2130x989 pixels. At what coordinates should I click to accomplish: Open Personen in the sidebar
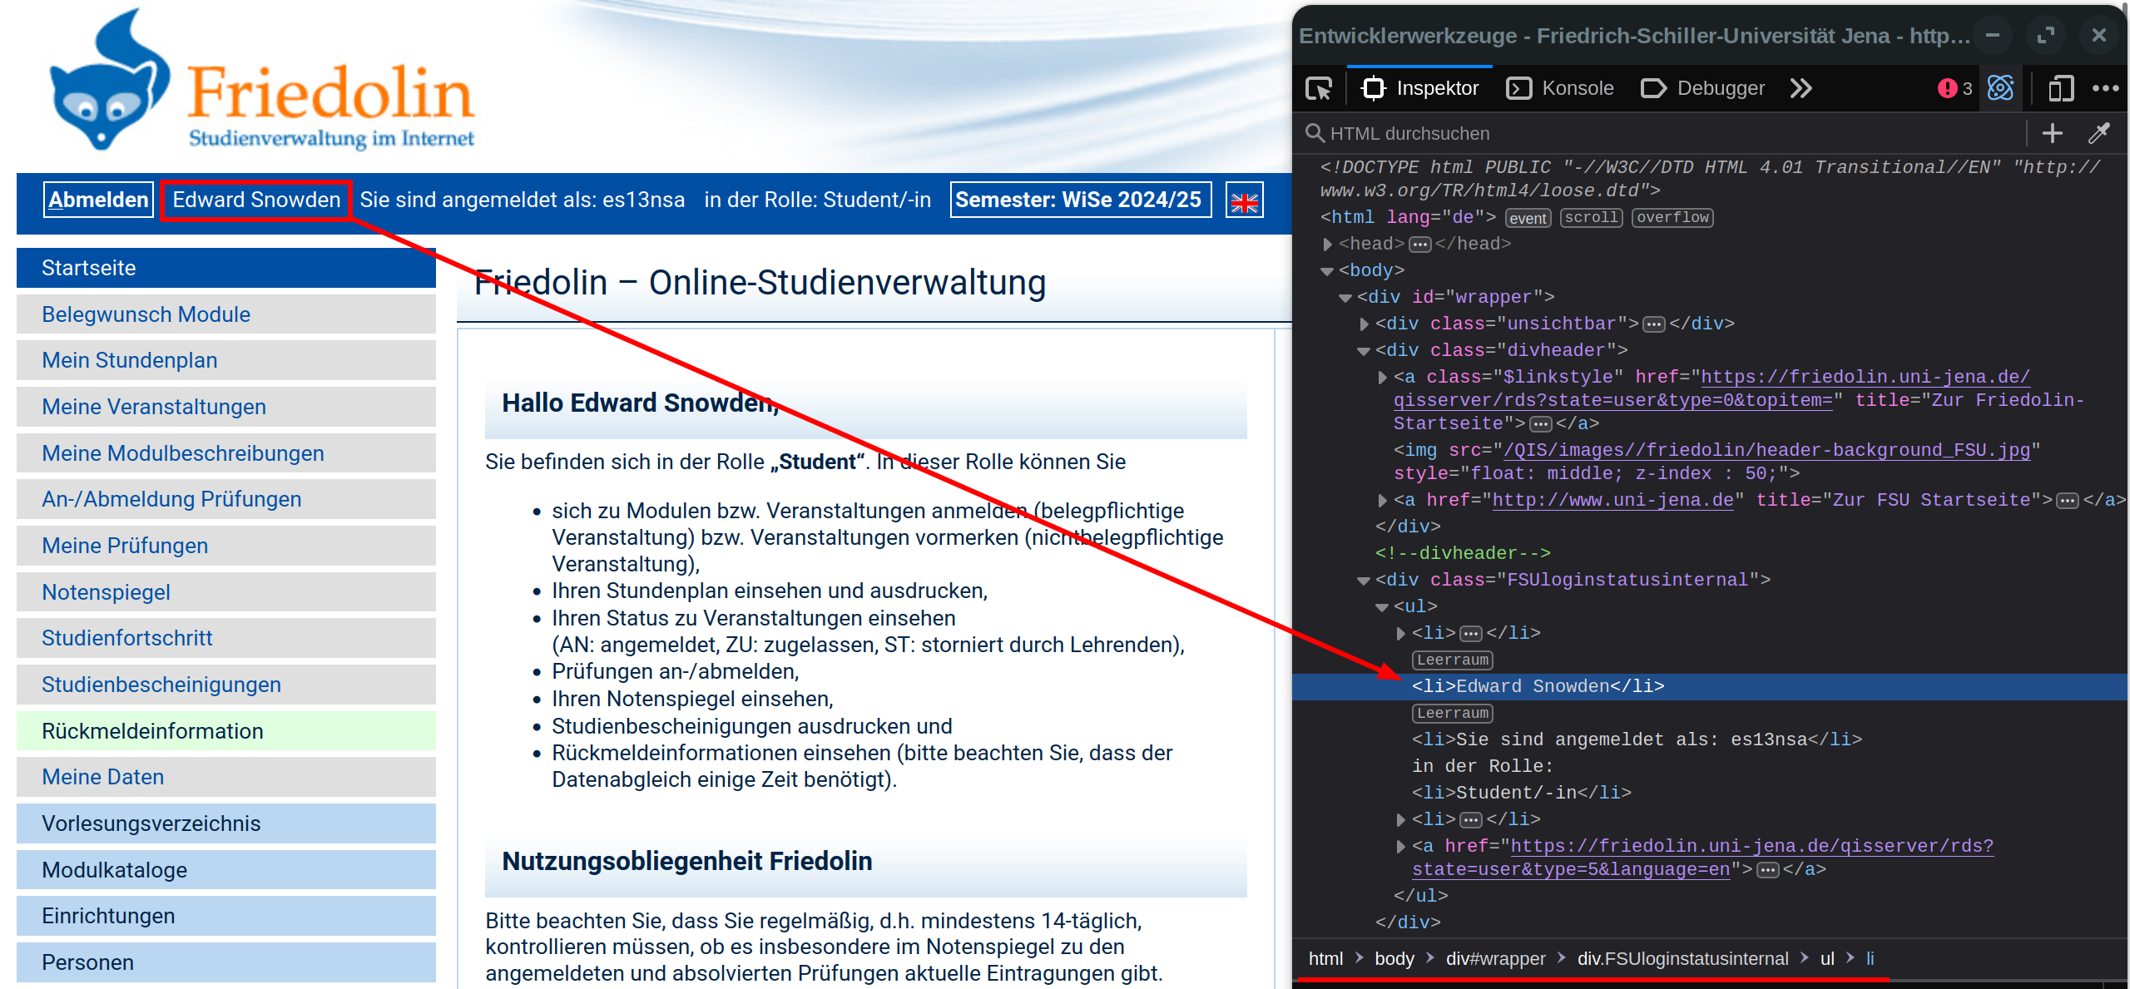point(226,962)
